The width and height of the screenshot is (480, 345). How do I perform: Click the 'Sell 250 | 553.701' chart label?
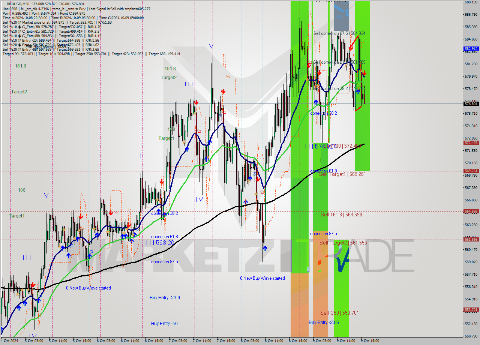click(x=340, y=313)
